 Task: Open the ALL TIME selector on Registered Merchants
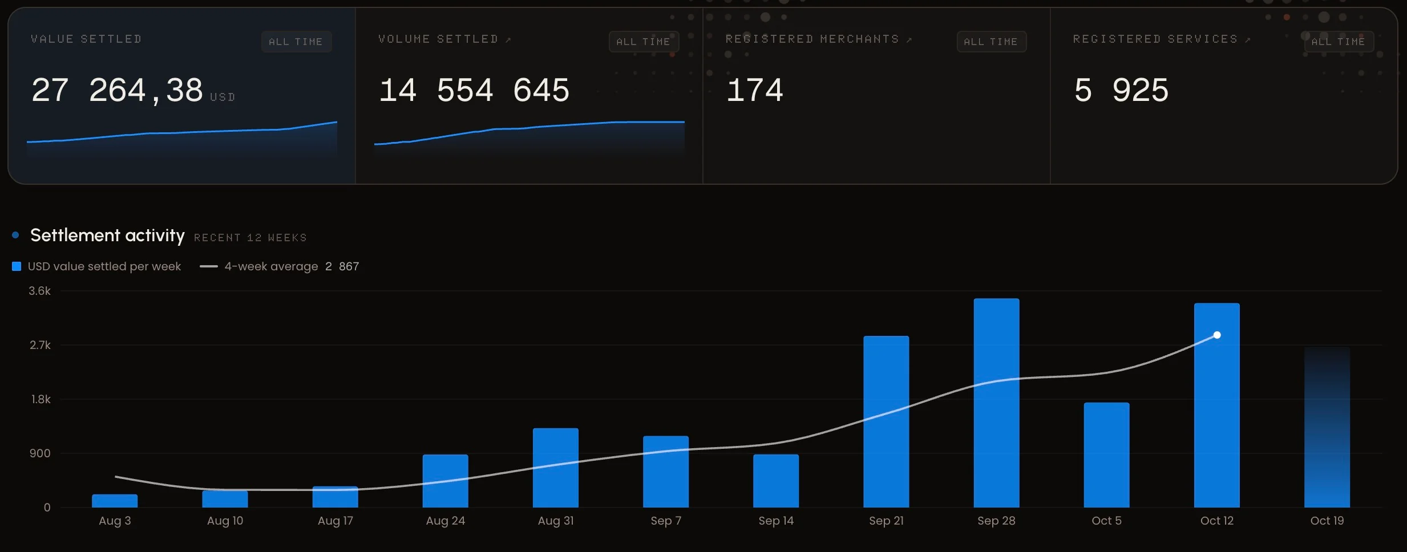pyautogui.click(x=991, y=42)
